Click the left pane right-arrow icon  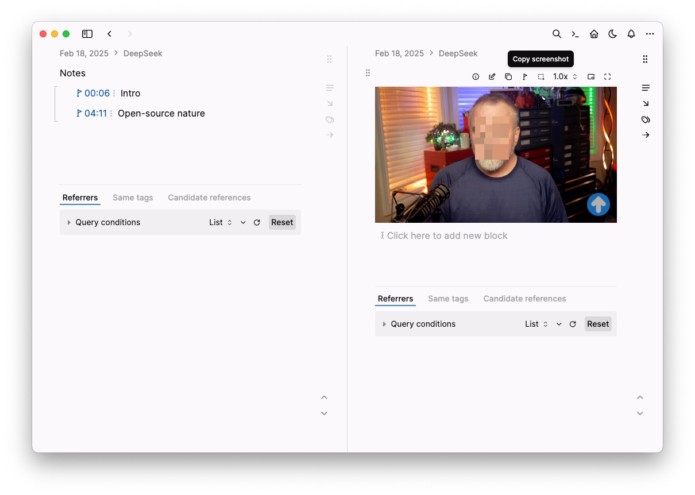click(x=330, y=135)
